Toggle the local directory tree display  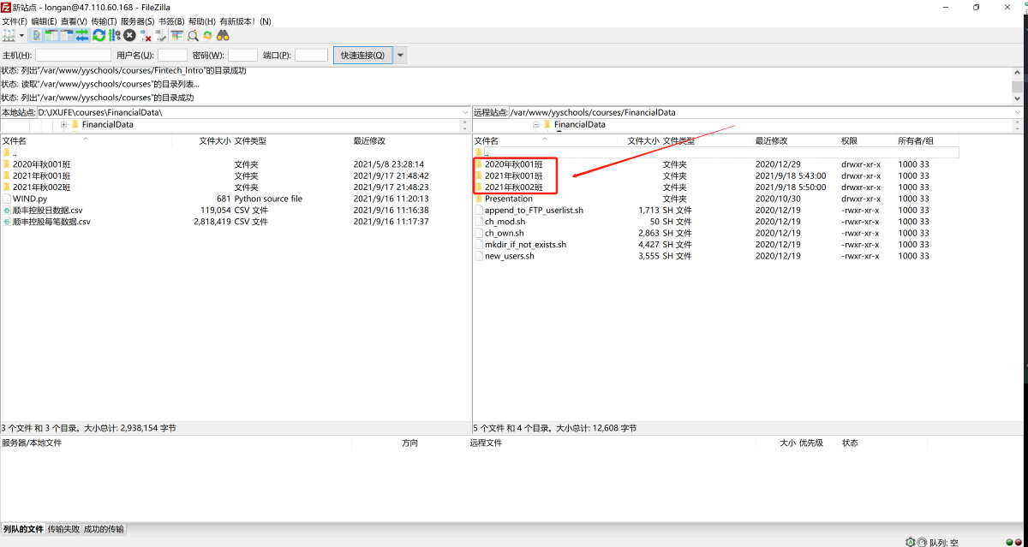(51, 35)
